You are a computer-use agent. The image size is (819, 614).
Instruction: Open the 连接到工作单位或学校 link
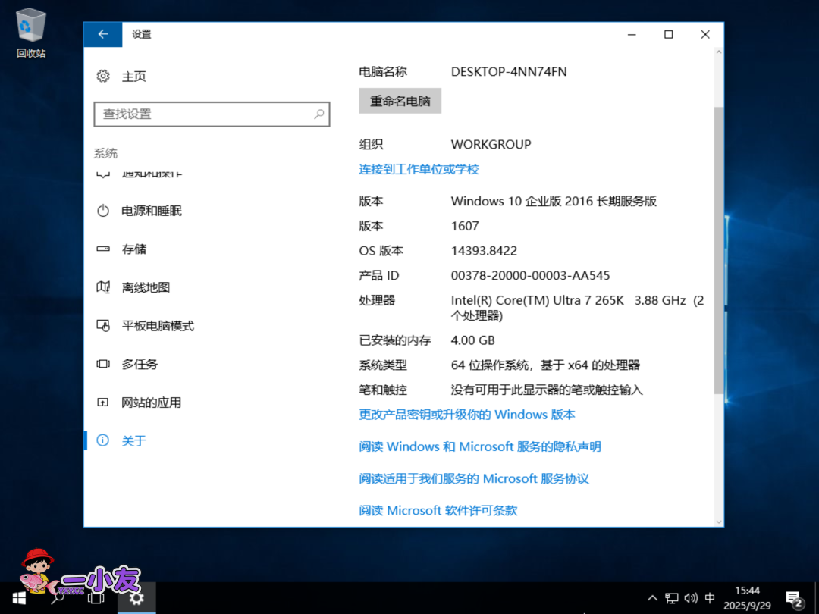point(419,169)
